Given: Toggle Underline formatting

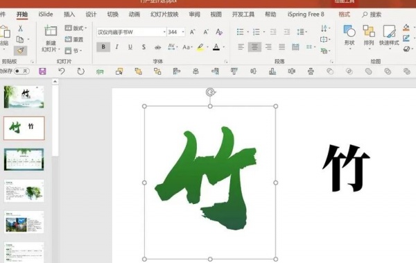Looking at the screenshot, I should [x=130, y=47].
